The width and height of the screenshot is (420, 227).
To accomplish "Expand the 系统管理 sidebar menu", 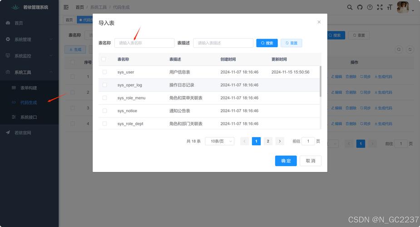I will (x=30, y=39).
